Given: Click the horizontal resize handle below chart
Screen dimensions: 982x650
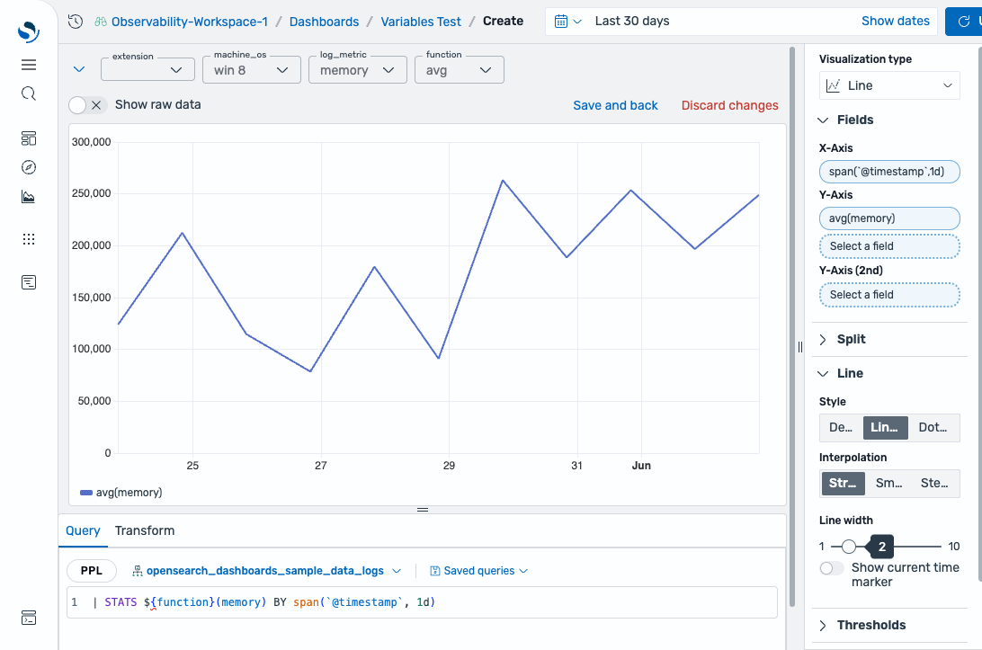Looking at the screenshot, I should (423, 510).
